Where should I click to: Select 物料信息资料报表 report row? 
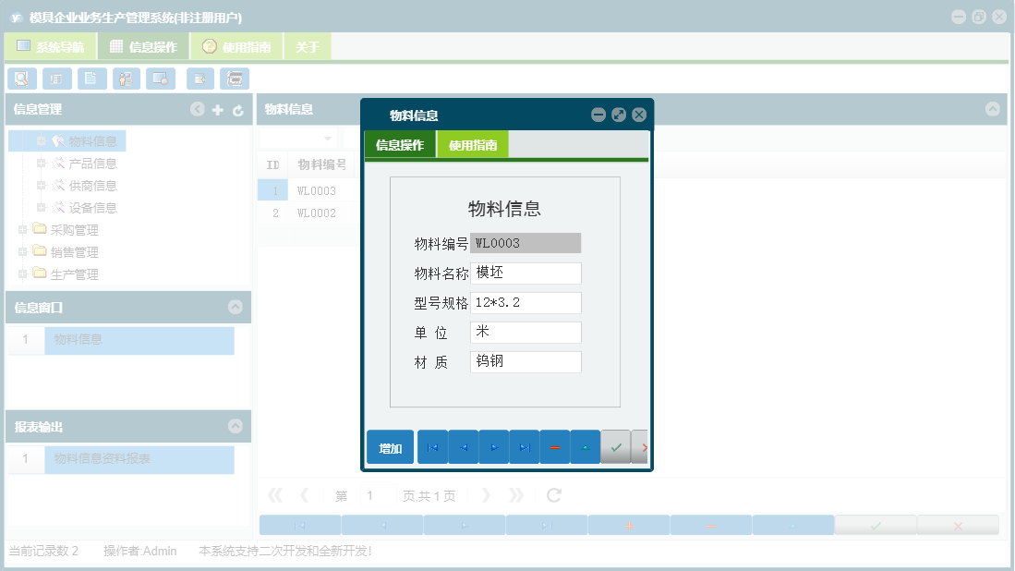(139, 459)
